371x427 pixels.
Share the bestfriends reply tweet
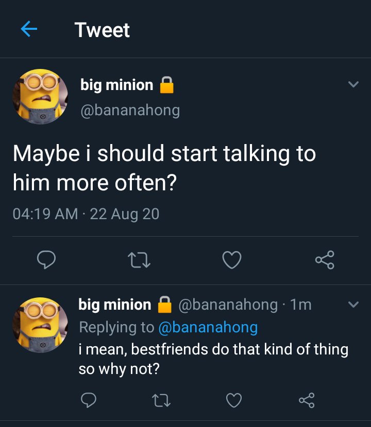[307, 400]
